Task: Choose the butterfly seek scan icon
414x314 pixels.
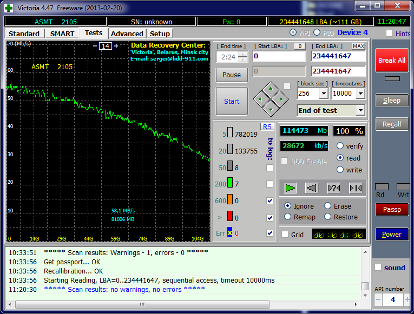Action: coord(356,188)
